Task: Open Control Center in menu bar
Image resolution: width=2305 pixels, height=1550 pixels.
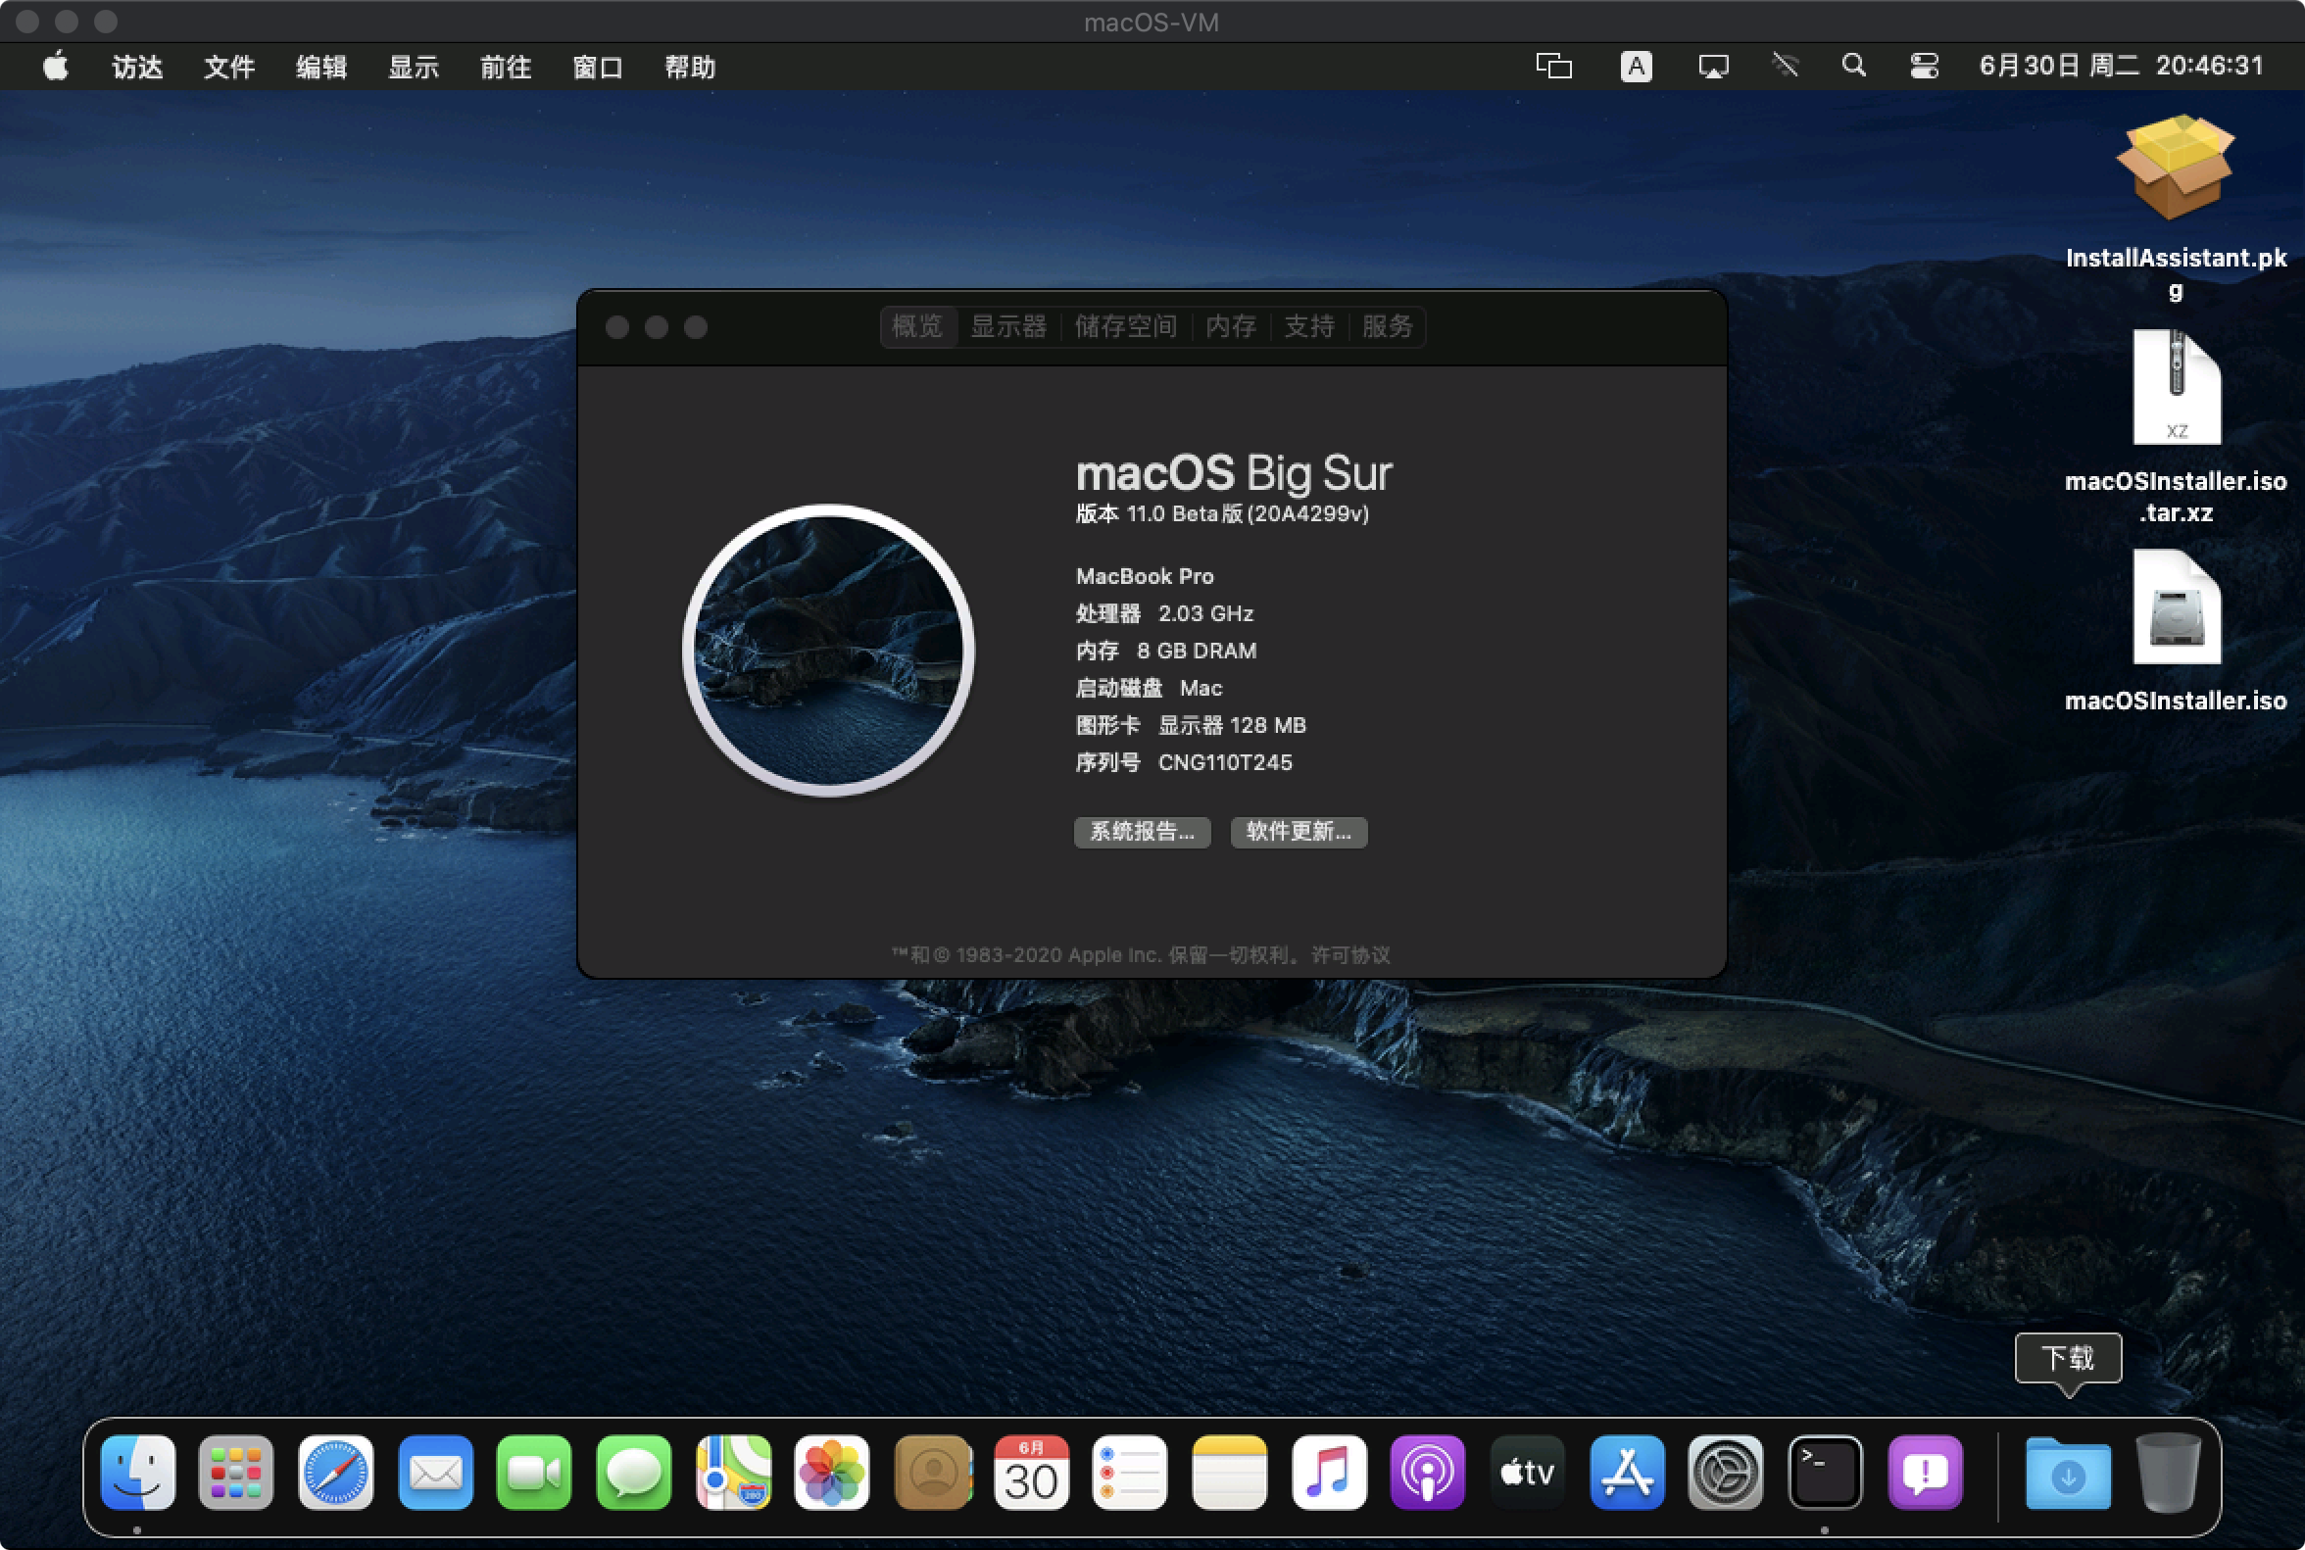Action: coord(1925,67)
